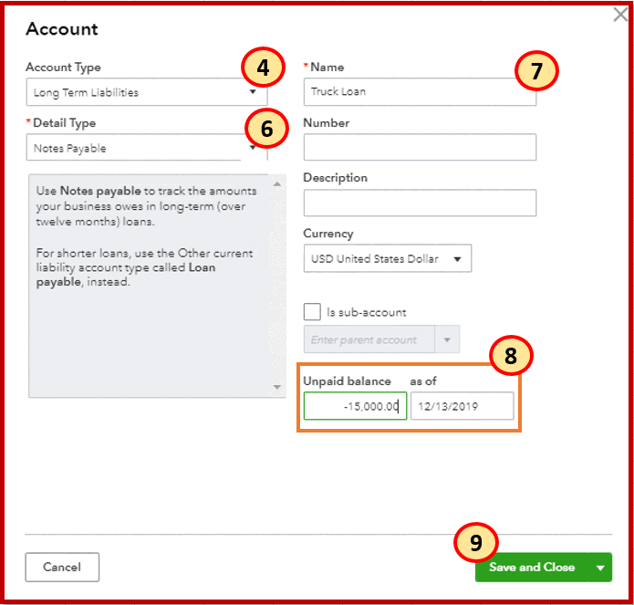Click the Number input field
This screenshot has height=605, width=634.
tap(420, 147)
